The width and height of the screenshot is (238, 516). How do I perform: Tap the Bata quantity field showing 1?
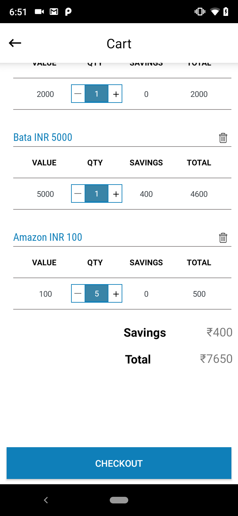tap(97, 194)
